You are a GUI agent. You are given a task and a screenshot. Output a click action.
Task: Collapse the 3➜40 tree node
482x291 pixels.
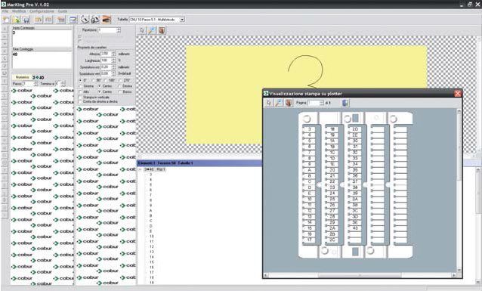pos(140,169)
